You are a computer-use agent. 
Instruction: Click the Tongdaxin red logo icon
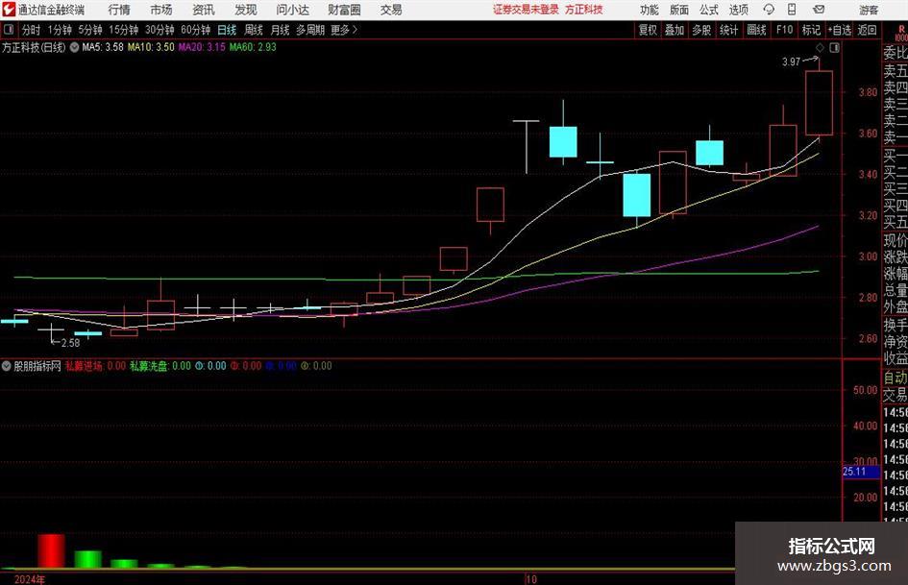[x=8, y=10]
